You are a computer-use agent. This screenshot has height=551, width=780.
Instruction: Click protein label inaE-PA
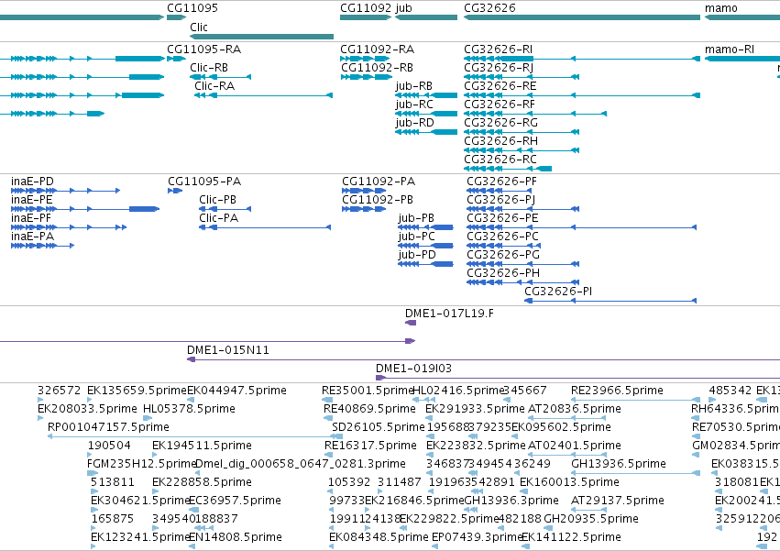[32, 237]
